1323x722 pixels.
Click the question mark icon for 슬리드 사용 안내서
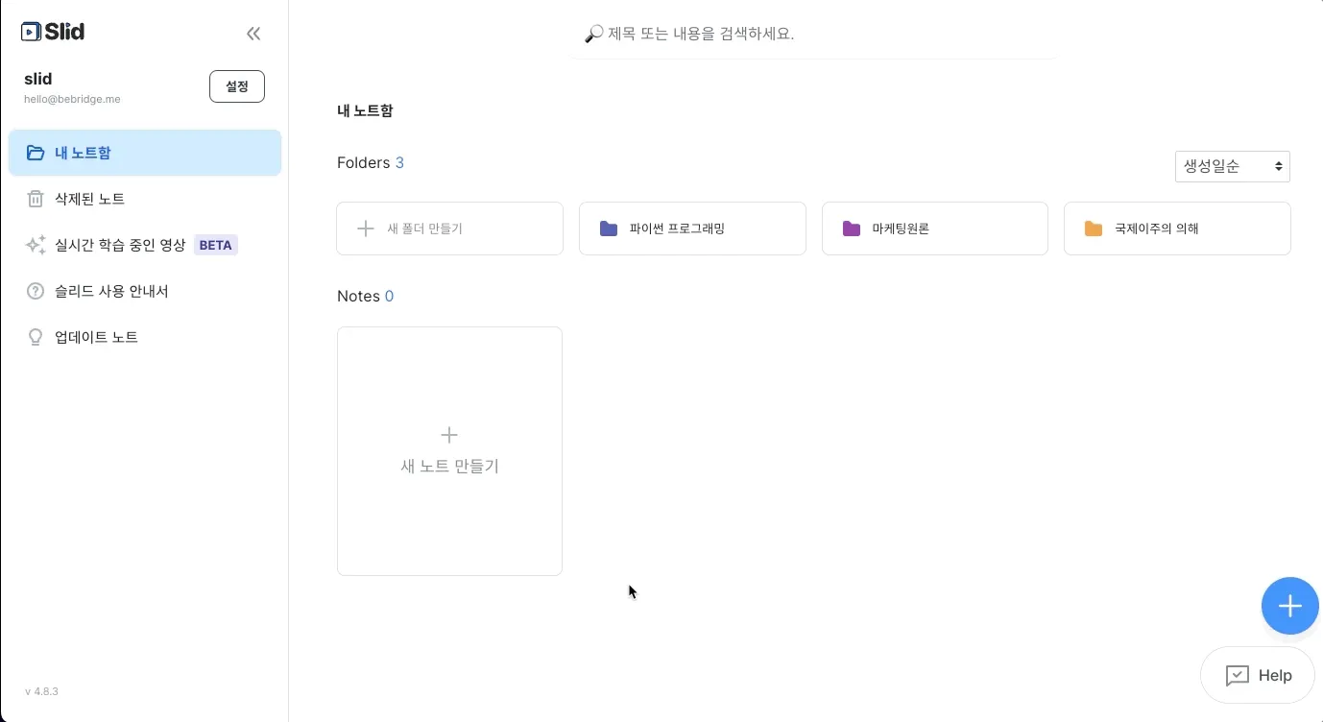point(36,291)
